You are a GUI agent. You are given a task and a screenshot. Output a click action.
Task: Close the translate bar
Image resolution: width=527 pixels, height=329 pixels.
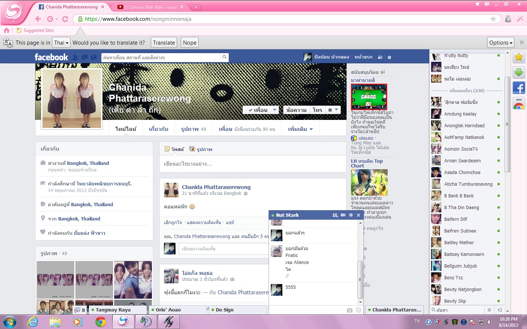tap(522, 42)
